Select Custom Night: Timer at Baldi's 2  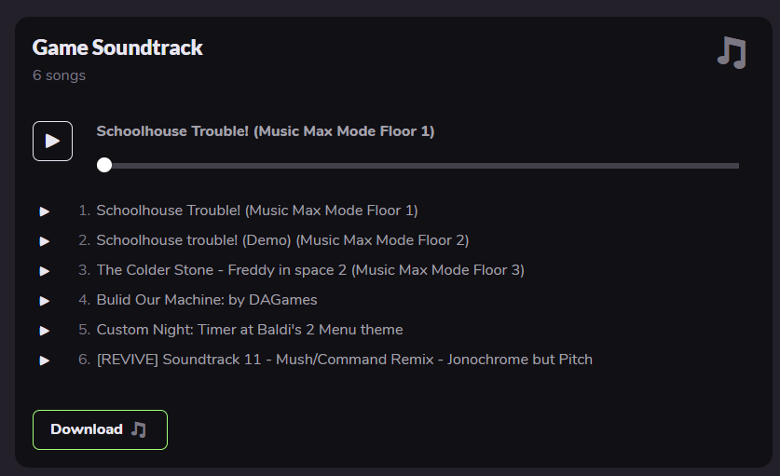point(250,330)
